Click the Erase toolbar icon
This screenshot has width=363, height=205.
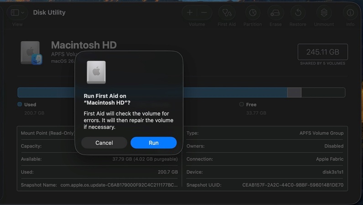(275, 13)
